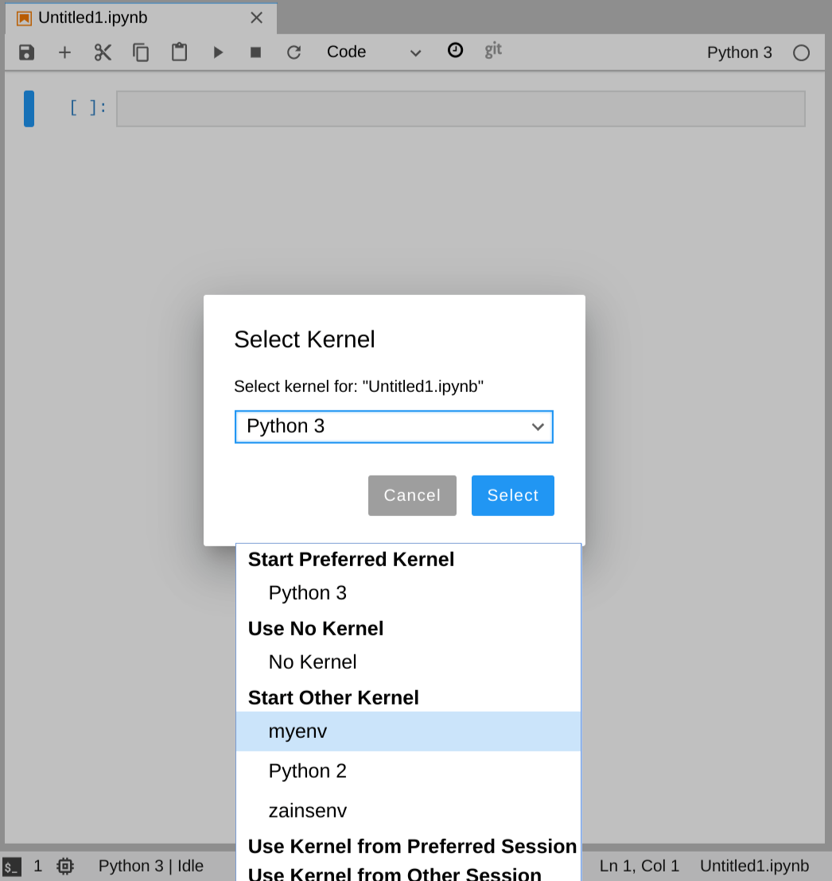Paste a cell using the clipboard icon
The height and width of the screenshot is (881, 832).
[179, 52]
